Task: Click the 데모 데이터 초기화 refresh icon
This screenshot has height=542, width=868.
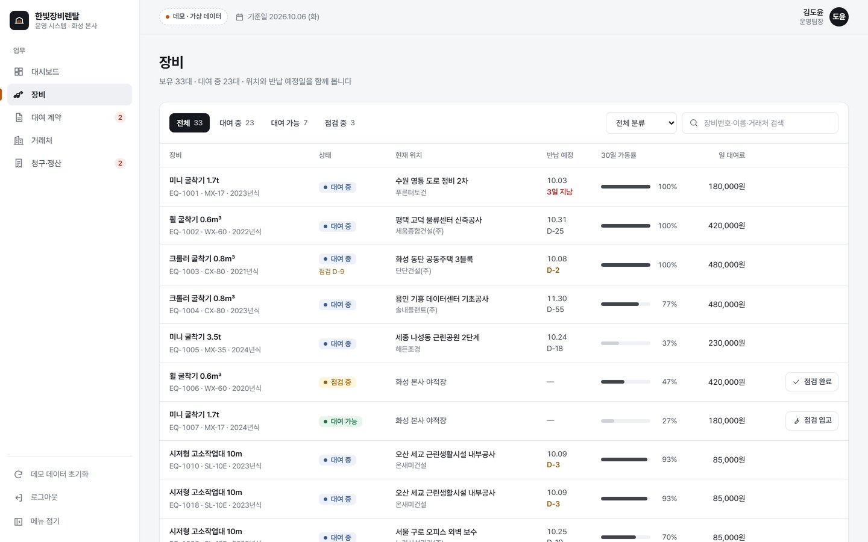Action: coord(19,475)
